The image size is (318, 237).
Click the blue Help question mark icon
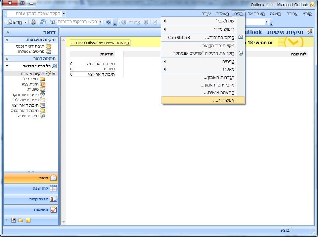click(x=109, y=22)
